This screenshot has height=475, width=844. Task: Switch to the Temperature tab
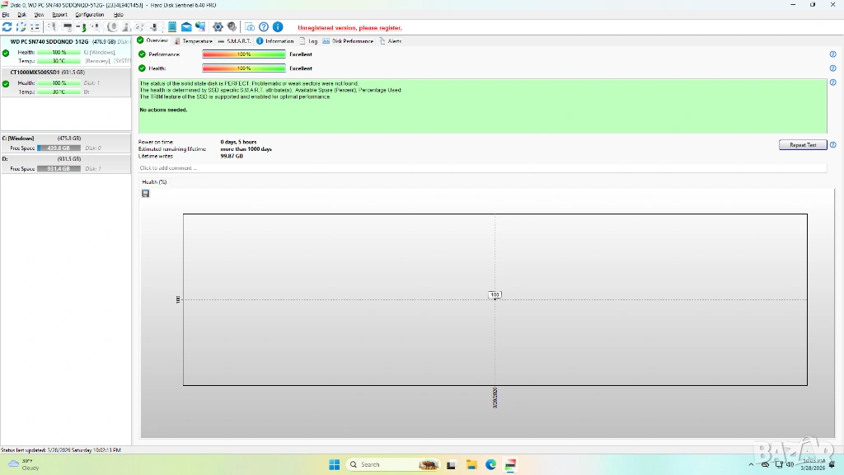(x=193, y=40)
